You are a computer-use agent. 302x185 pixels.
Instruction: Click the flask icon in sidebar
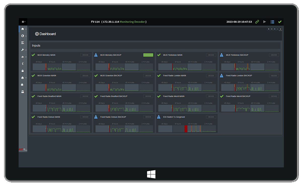(23, 92)
